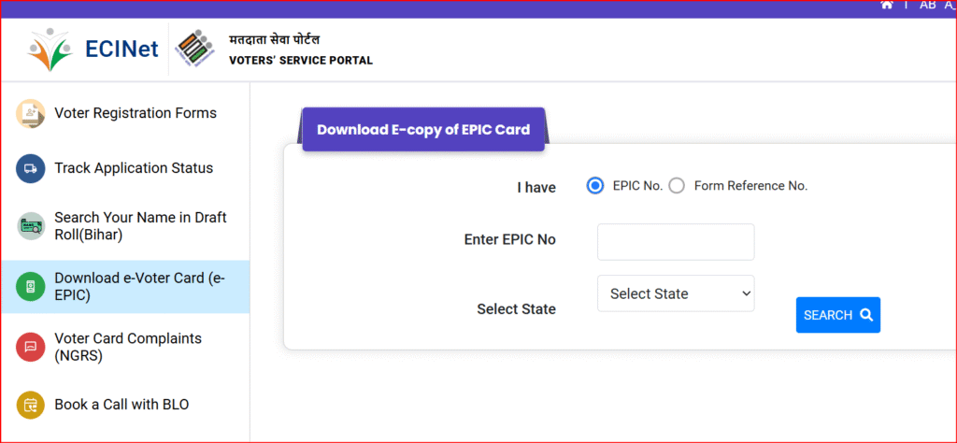Click the AB text size option
Viewport: 957px width, 443px height.
[928, 5]
